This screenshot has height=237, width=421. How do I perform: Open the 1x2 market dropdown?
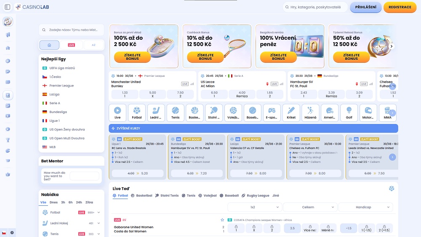(255, 207)
